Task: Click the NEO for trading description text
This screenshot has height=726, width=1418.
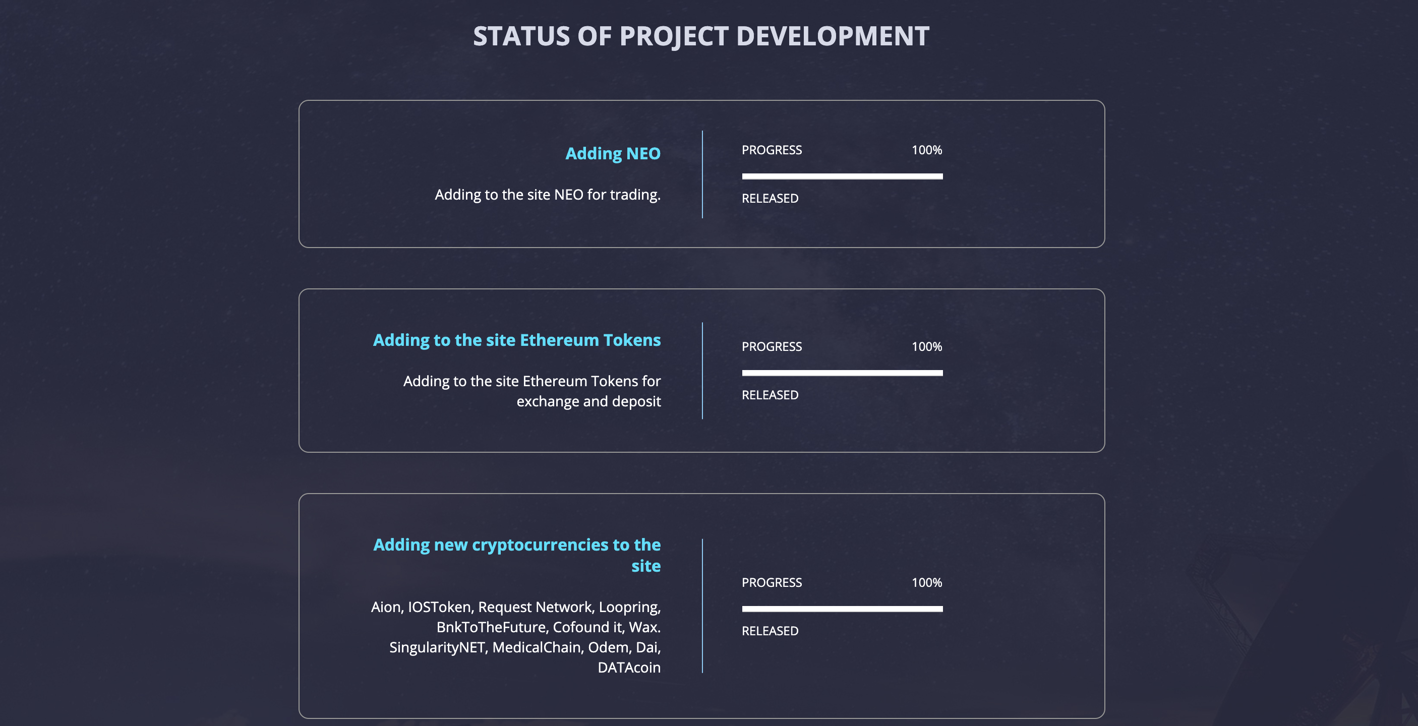Action: tap(548, 194)
